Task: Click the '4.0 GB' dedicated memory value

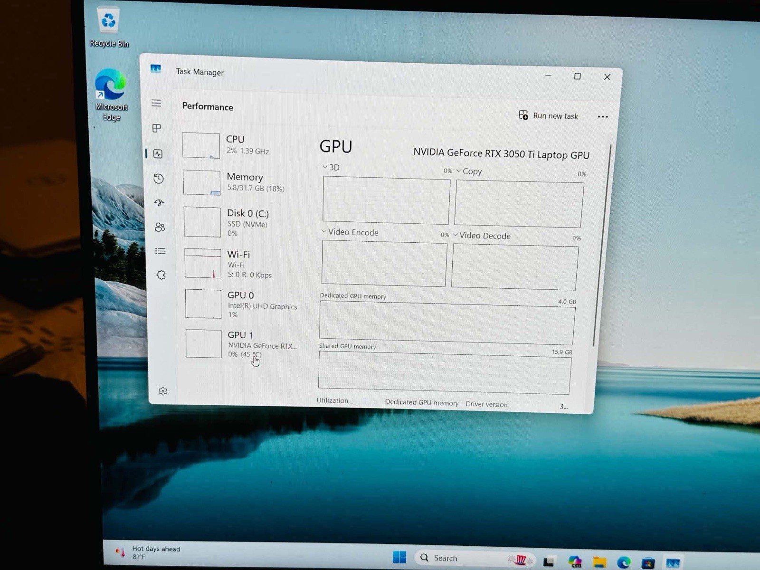Action: click(x=567, y=302)
